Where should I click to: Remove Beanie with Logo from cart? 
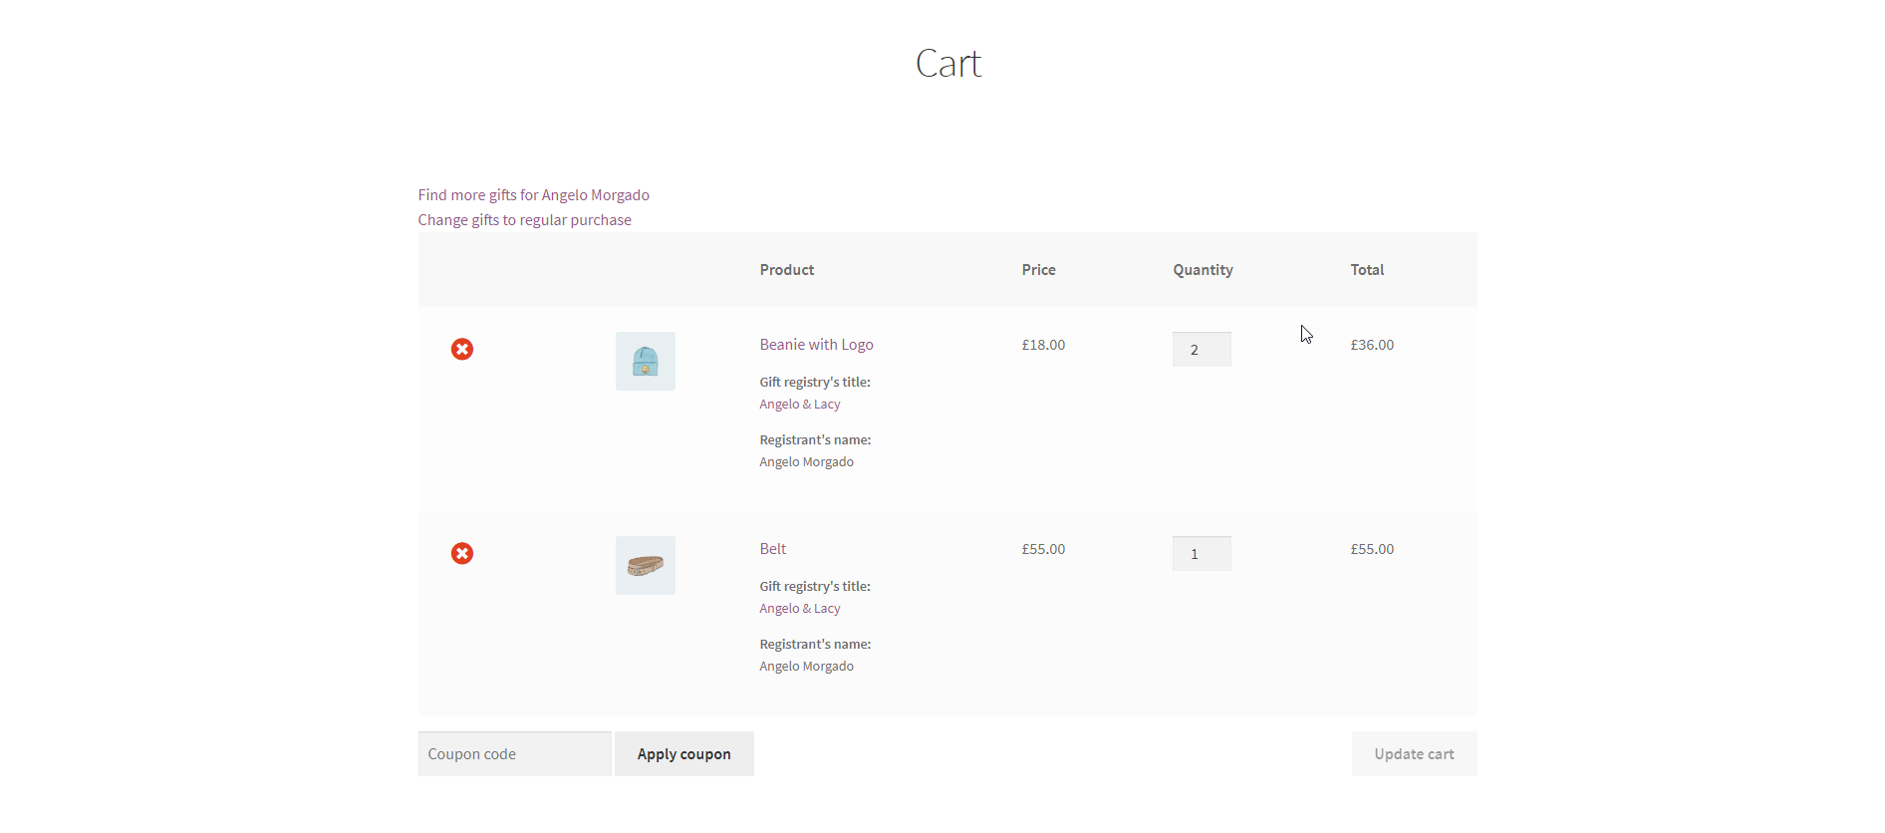(x=461, y=349)
